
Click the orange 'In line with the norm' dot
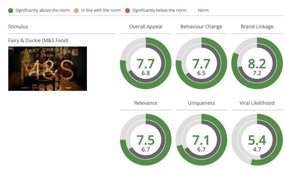[76, 10]
